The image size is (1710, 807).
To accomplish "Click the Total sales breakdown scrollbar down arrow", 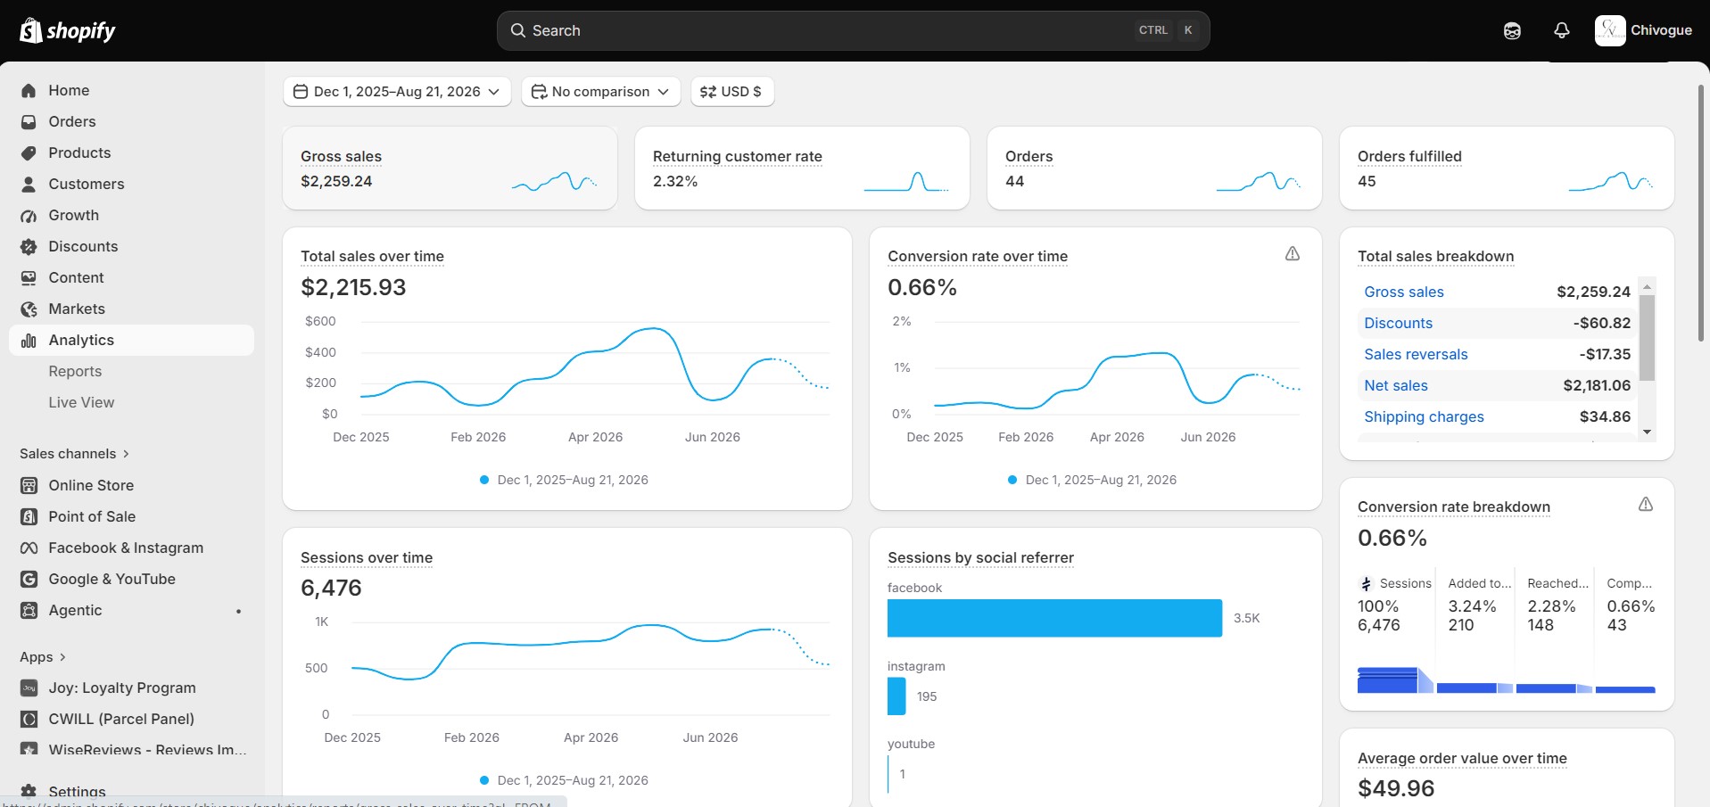I will 1647,432.
